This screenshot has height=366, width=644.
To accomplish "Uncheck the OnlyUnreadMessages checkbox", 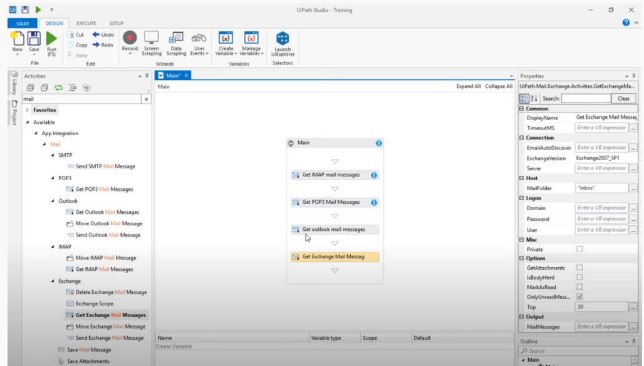I will point(579,297).
